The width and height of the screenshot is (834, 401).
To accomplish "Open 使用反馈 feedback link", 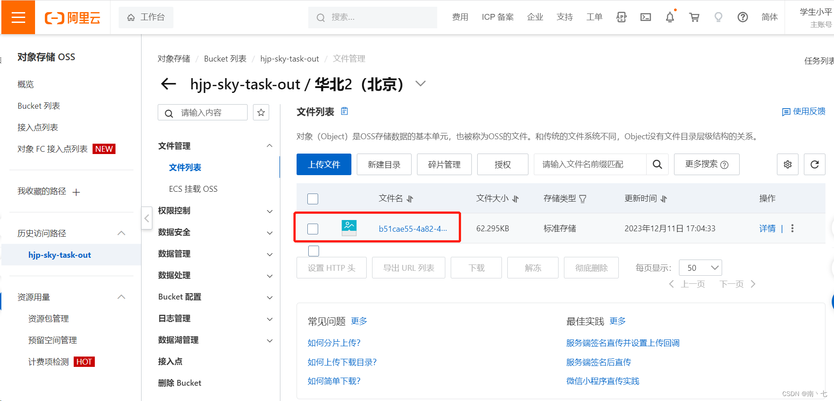I will tap(803, 111).
